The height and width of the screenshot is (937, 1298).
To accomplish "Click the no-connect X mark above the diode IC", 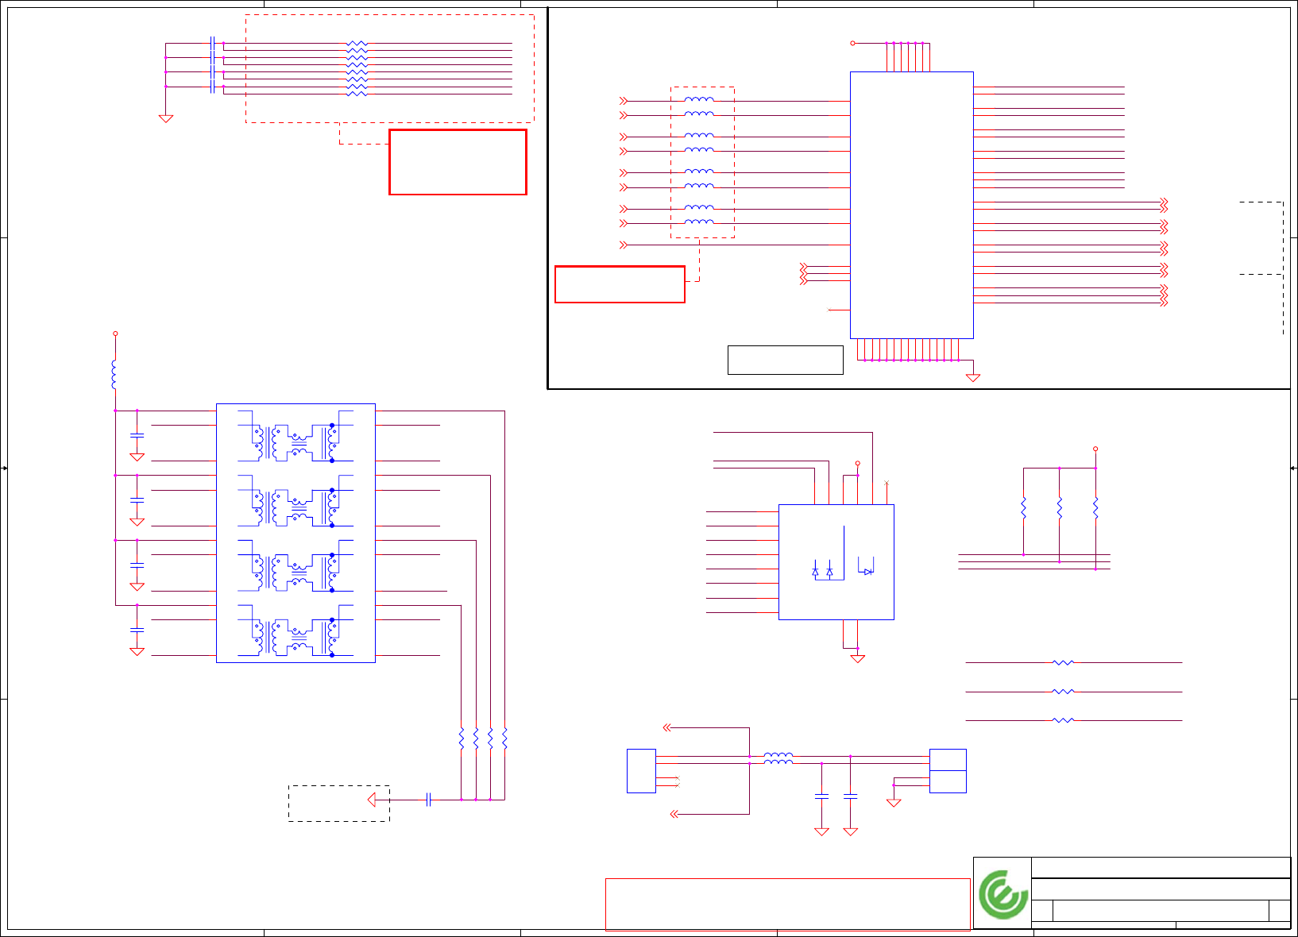I will (x=887, y=483).
